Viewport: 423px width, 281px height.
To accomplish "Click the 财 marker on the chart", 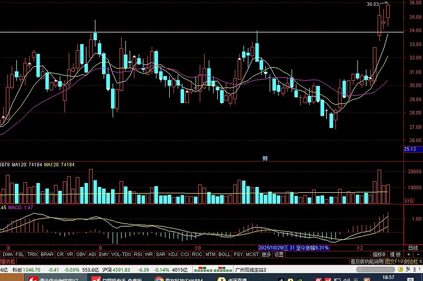I will pyautogui.click(x=265, y=158).
